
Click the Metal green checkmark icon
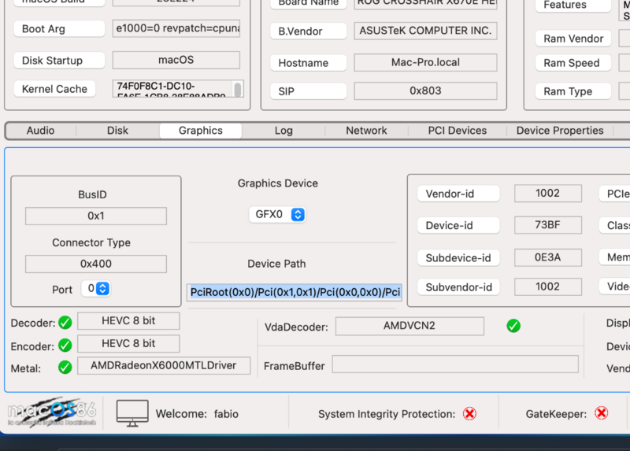(x=65, y=367)
